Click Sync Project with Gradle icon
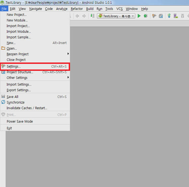Image resolution: width=189 pixels, height=187 pixels. [x=169, y=16]
